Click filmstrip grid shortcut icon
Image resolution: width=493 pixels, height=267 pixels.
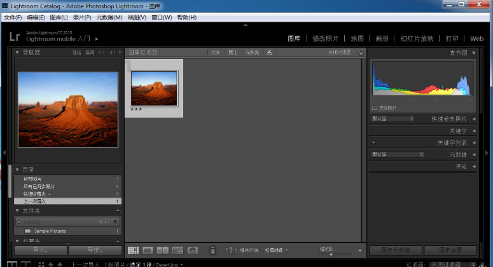point(41,264)
